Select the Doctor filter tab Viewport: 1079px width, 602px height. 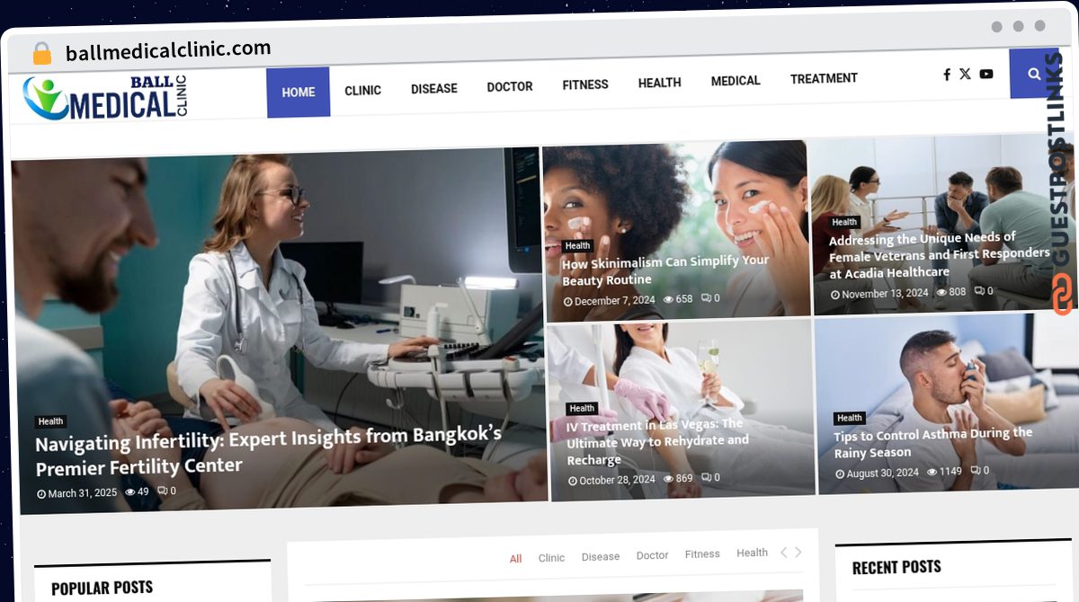[x=652, y=555]
